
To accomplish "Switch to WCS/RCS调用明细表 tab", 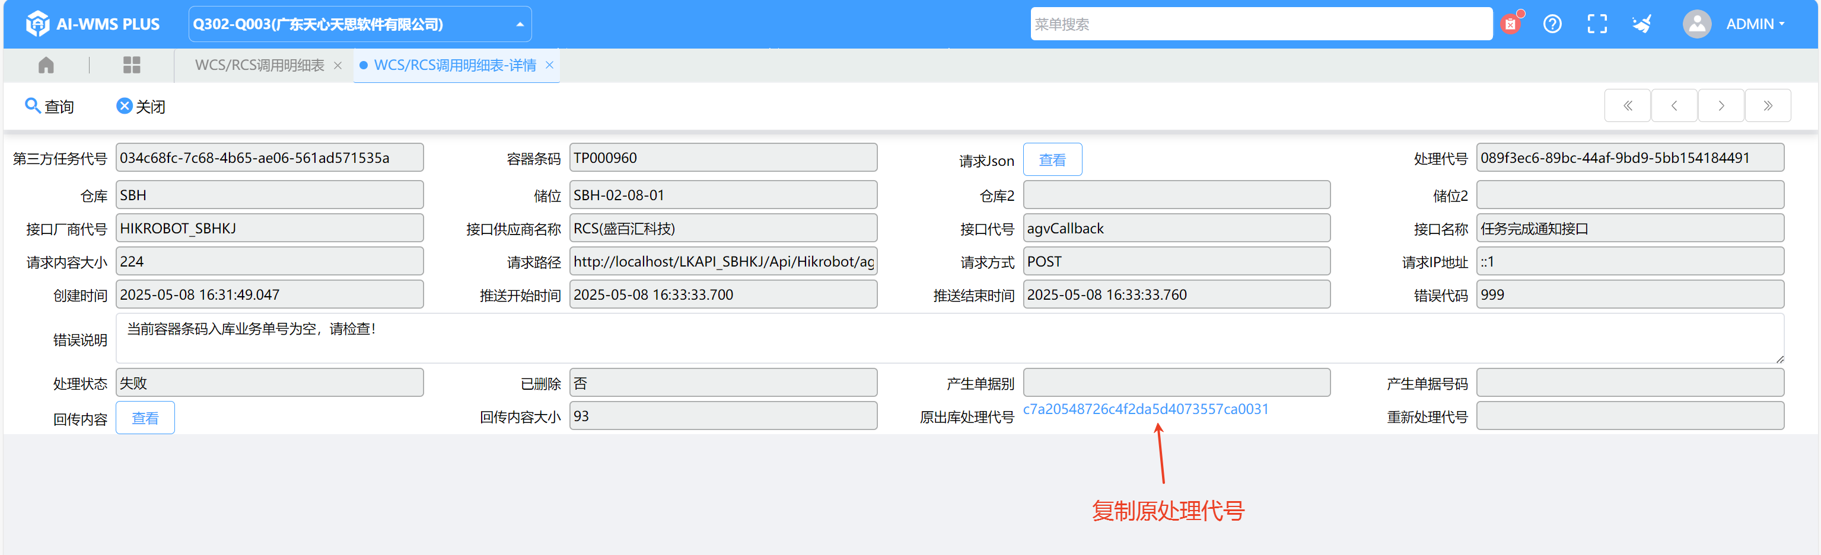I will click(259, 65).
